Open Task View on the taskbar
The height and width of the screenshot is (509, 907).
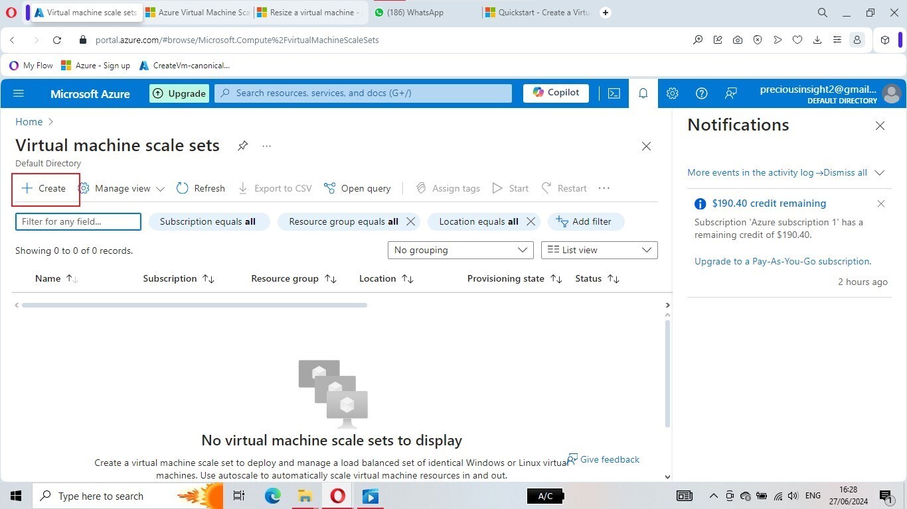point(239,496)
